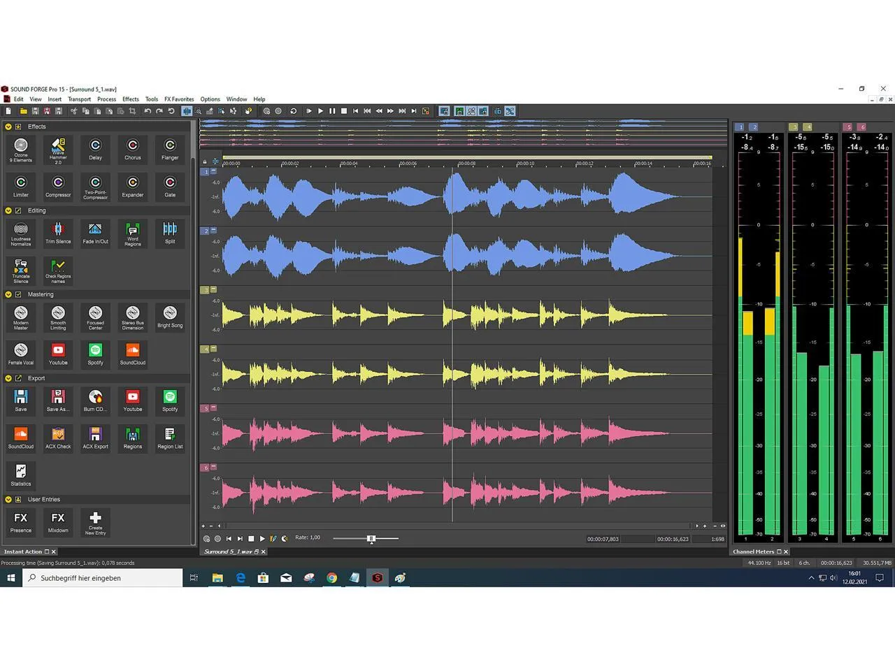This screenshot has width=895, height=671.
Task: Open the Statistics action
Action: coord(21,475)
